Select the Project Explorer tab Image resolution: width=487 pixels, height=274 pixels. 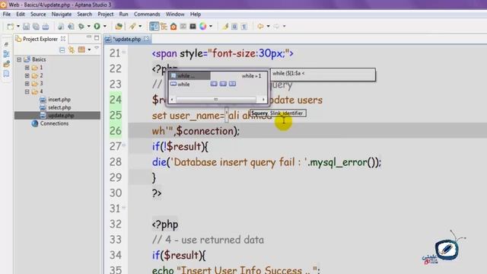coord(40,39)
